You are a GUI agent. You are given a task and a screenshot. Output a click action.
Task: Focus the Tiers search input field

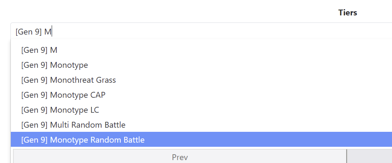pyautogui.click(x=201, y=32)
